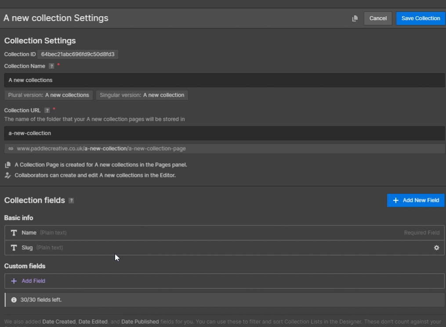The width and height of the screenshot is (446, 327).
Task: Click the Save Collection button
Action: 420,18
